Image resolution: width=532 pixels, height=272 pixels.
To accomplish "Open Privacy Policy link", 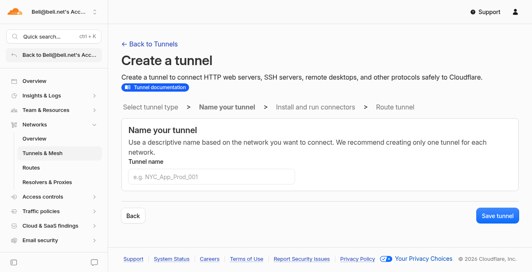I will 357,259.
